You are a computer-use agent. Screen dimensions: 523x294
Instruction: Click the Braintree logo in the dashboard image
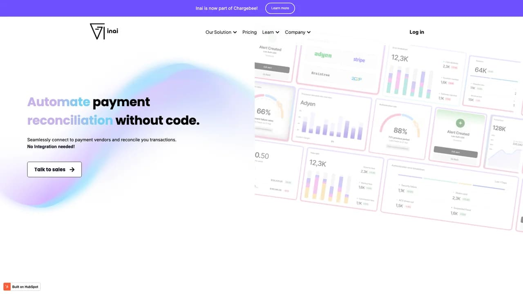click(x=320, y=74)
